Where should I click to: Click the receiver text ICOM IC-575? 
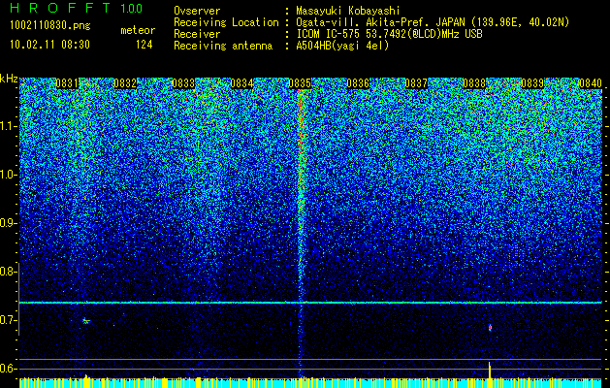pos(329,34)
